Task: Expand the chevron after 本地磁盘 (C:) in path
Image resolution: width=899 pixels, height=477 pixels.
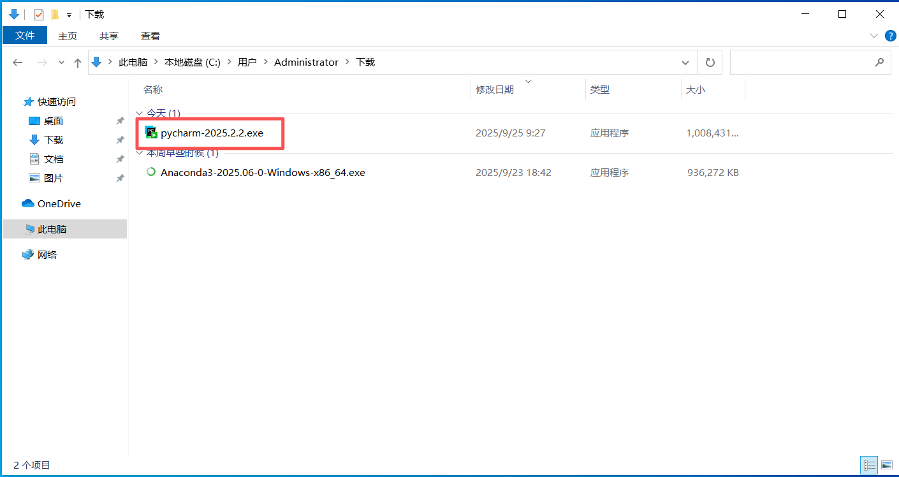Action: pyautogui.click(x=229, y=62)
